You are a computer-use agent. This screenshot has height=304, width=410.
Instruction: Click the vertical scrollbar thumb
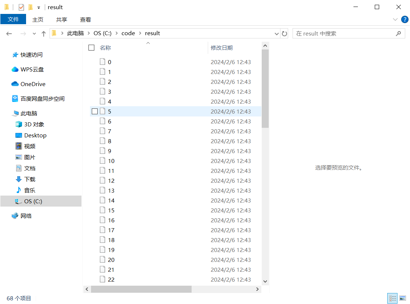(x=265, y=89)
